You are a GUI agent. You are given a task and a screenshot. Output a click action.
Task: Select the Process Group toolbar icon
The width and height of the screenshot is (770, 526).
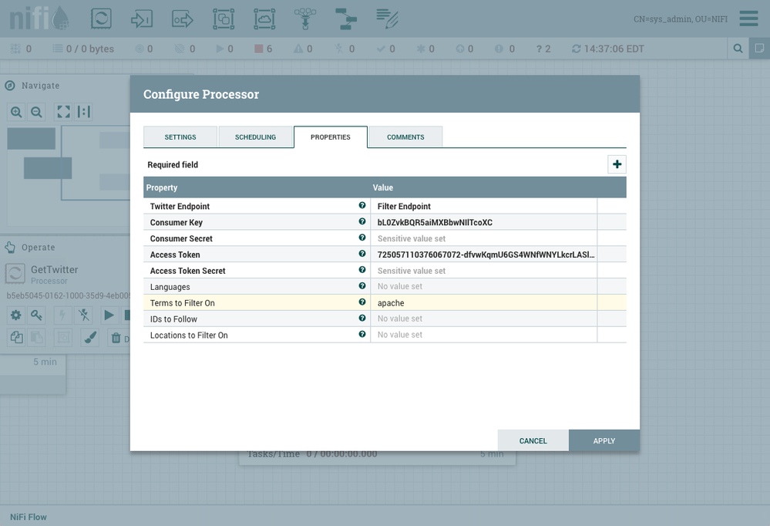point(224,19)
